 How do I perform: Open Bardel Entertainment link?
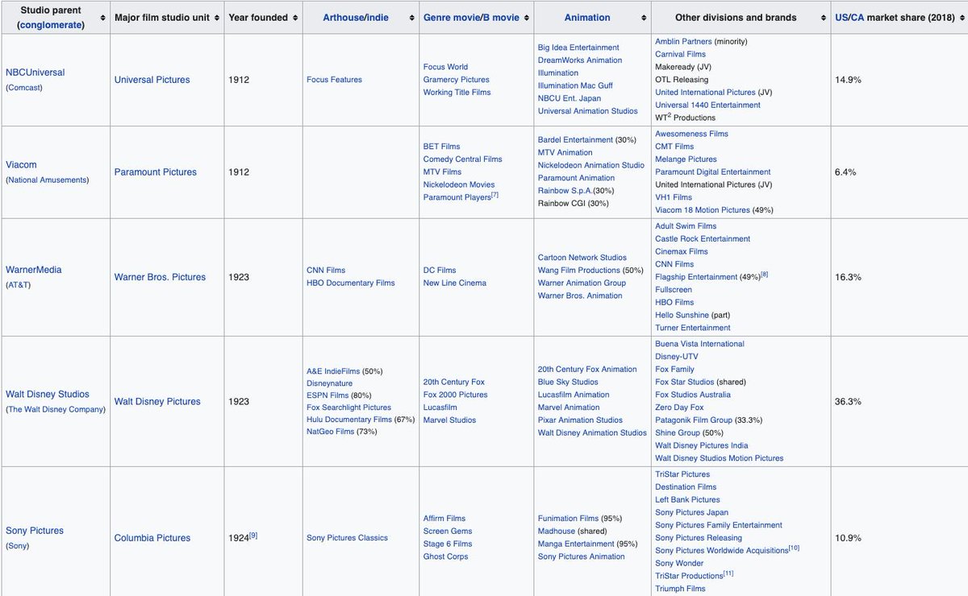click(575, 140)
